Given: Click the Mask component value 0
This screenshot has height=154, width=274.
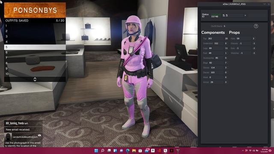Looking at the screenshot, I should [210, 77].
